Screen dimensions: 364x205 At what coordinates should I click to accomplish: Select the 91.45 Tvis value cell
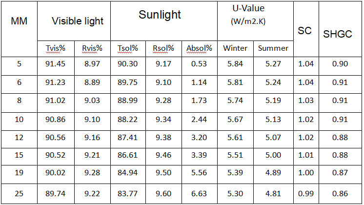[56, 66]
